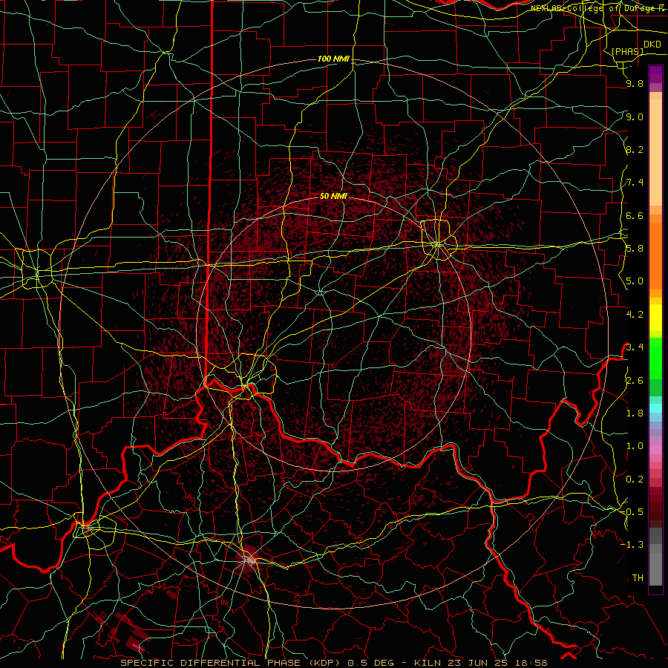The width and height of the screenshot is (668, 668).
Task: Click the 4.2 scale value
Action: tap(635, 315)
